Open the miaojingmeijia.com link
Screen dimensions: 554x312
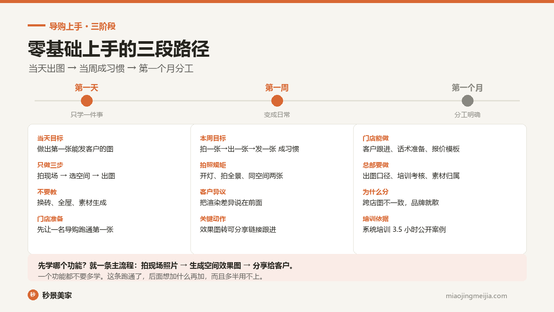476,296
